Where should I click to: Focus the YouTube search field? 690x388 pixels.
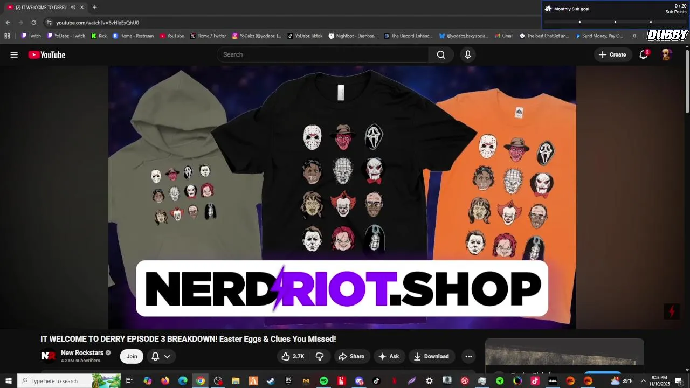click(x=322, y=54)
